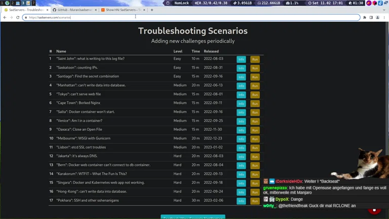Image resolution: width=389 pixels, height=219 pixels.
Task: Click the browser three-dot menu icon
Action: (x=384, y=17)
